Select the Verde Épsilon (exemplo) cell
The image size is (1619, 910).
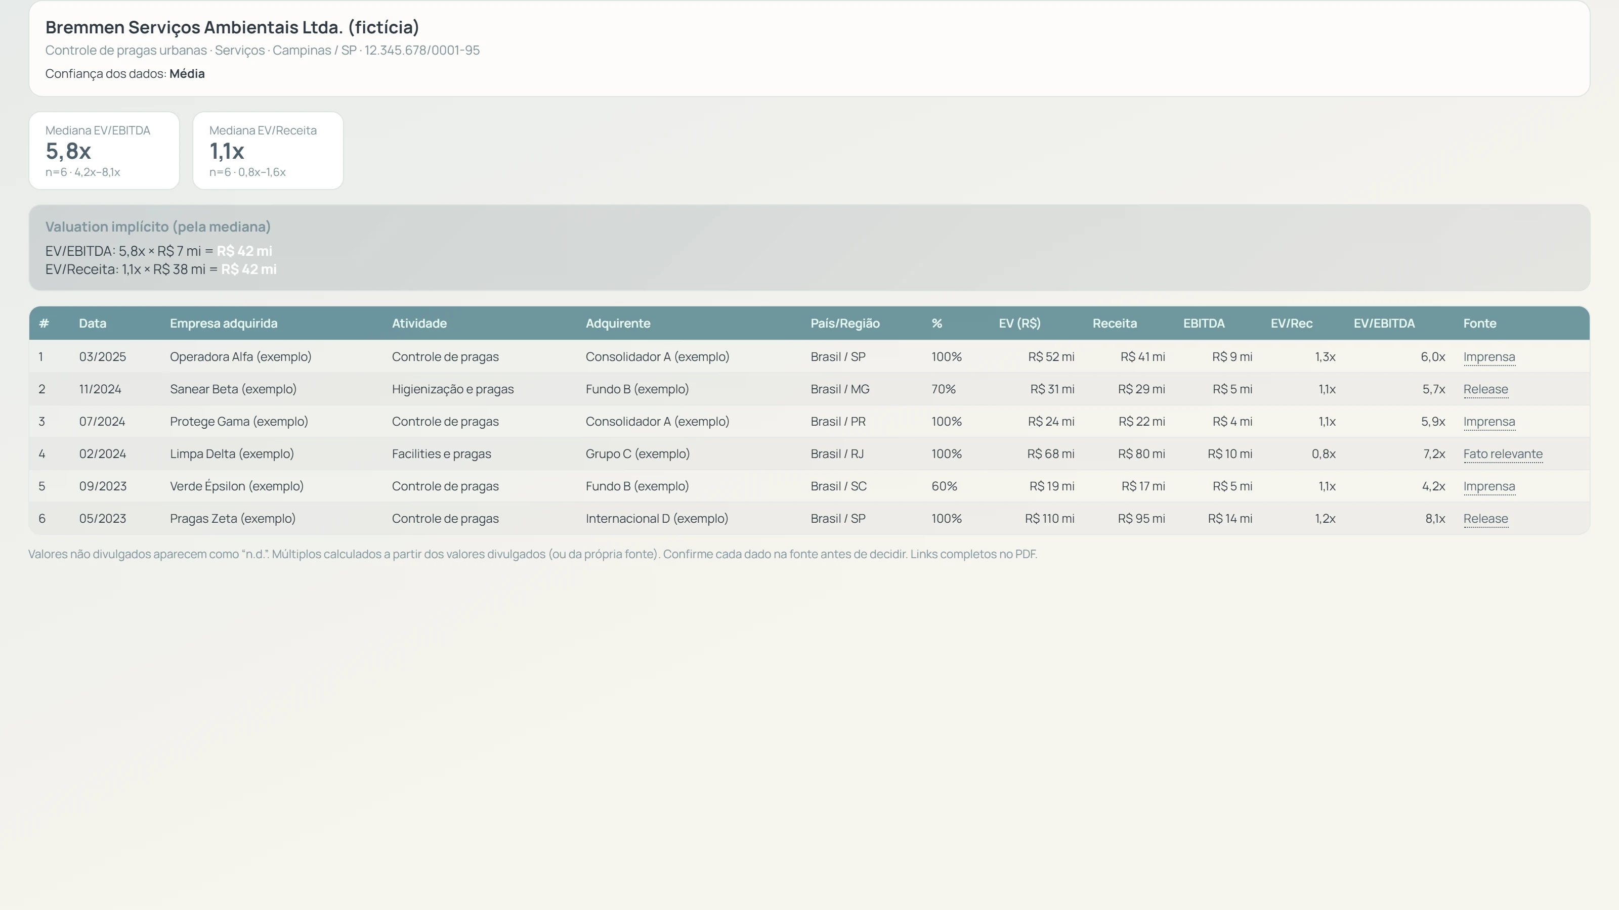[237, 486]
